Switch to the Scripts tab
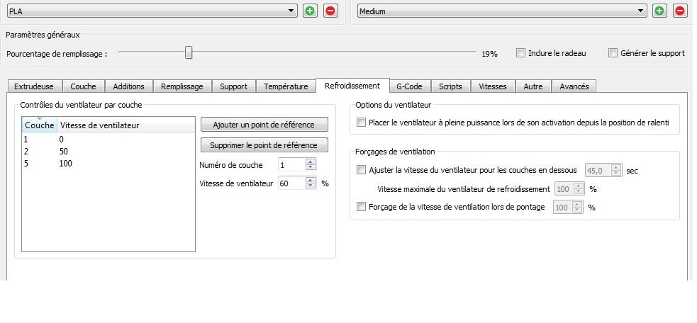697x323 pixels. [450, 86]
